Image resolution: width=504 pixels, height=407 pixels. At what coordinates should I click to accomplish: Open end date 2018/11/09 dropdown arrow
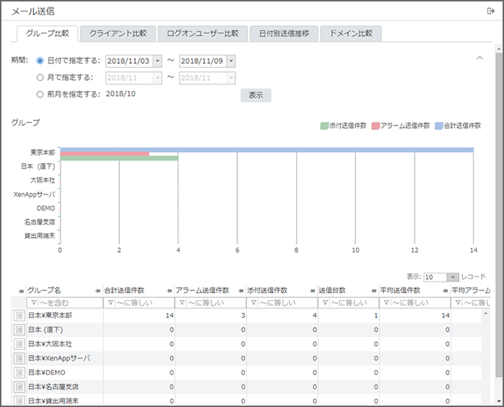click(x=231, y=61)
